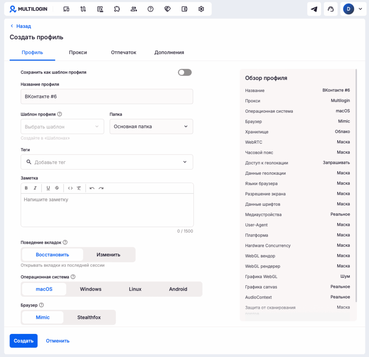This screenshot has height=357, width=369.
Task: Click Создайте в «Шаблонах» hint text
Action: tap(45, 138)
